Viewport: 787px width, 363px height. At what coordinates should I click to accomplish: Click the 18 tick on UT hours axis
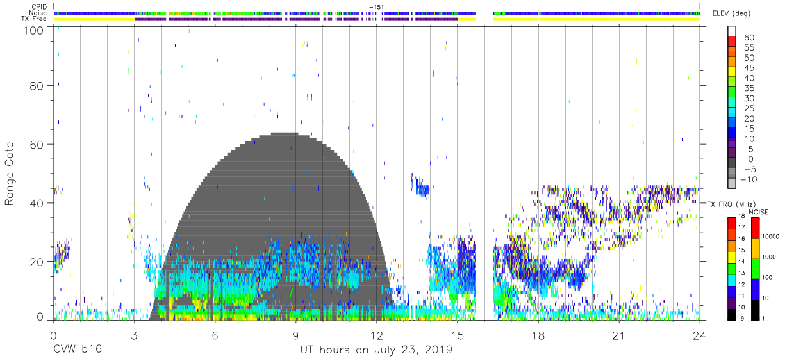tap(538, 335)
